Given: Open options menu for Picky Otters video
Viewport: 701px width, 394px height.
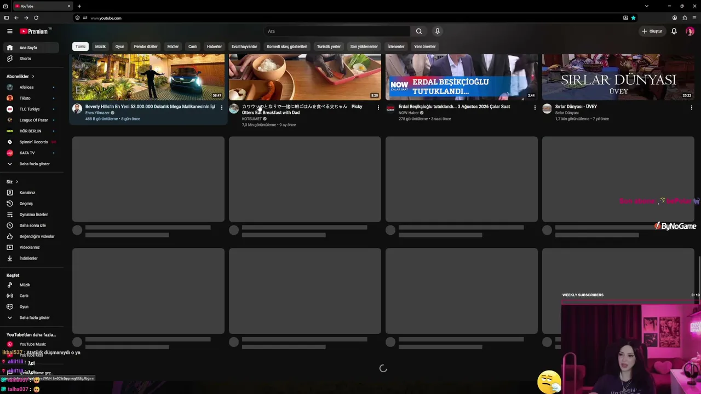Looking at the screenshot, I should (x=378, y=108).
